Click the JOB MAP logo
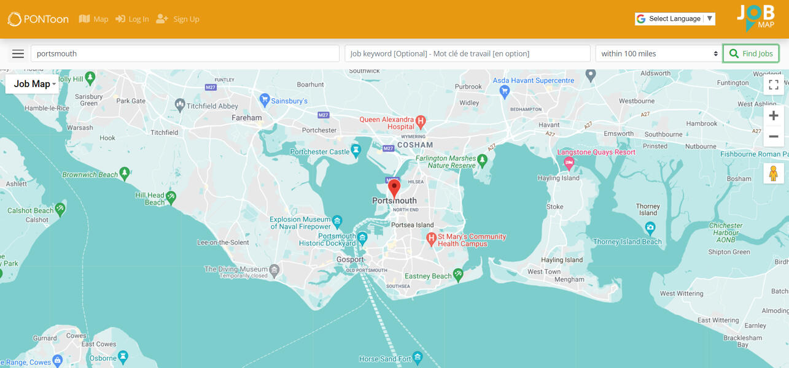 pyautogui.click(x=755, y=18)
